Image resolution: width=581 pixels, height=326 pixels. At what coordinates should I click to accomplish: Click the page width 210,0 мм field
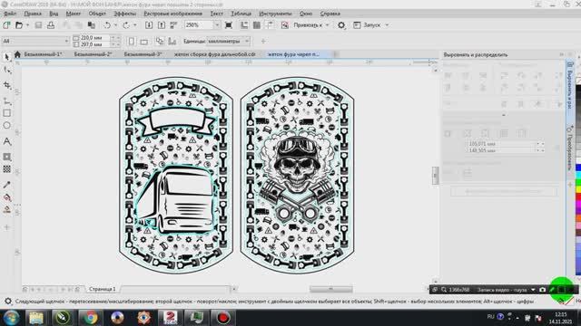click(94, 38)
